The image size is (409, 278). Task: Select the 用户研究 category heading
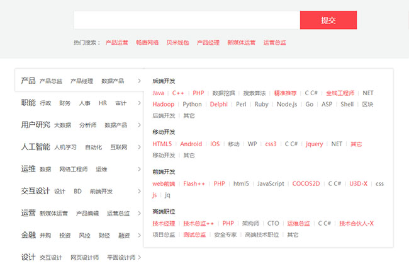click(35, 125)
